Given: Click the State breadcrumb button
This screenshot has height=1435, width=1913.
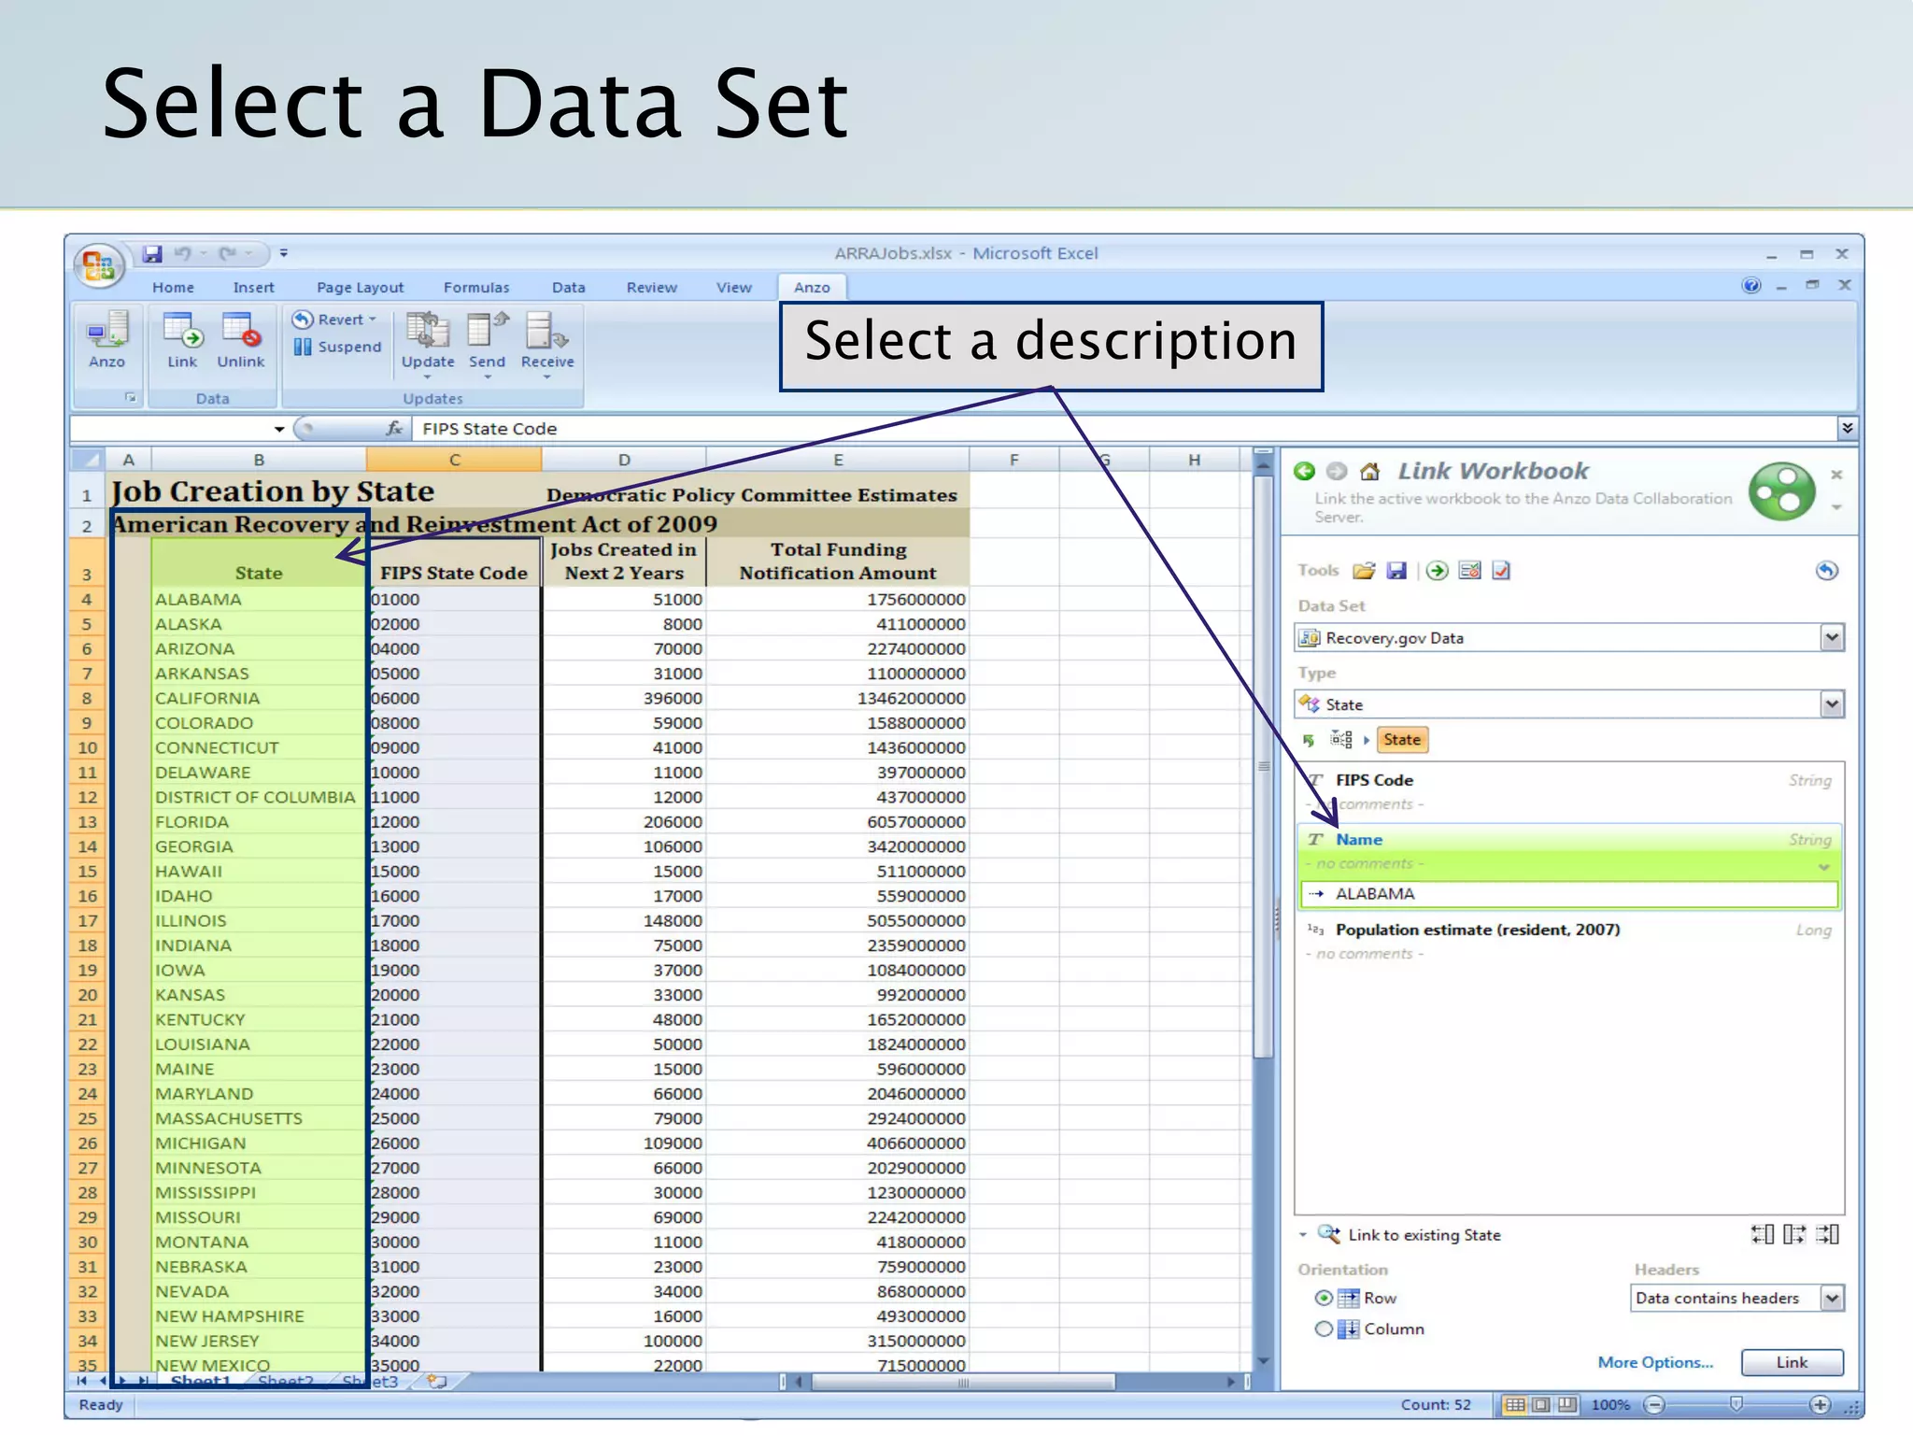Looking at the screenshot, I should tap(1402, 739).
